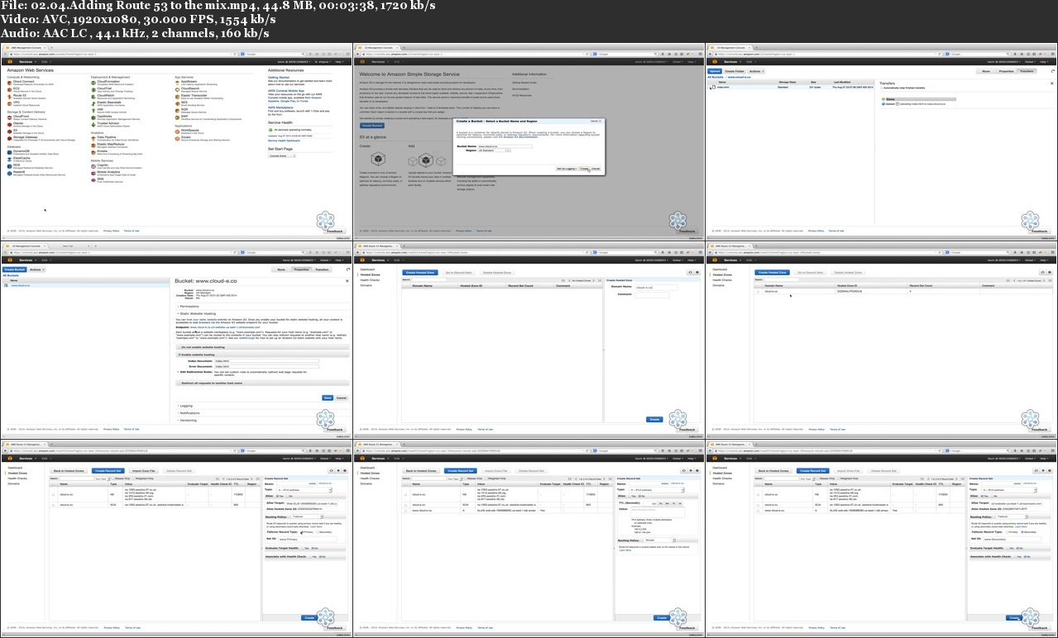Open the Direct Connect service icon

(10, 83)
